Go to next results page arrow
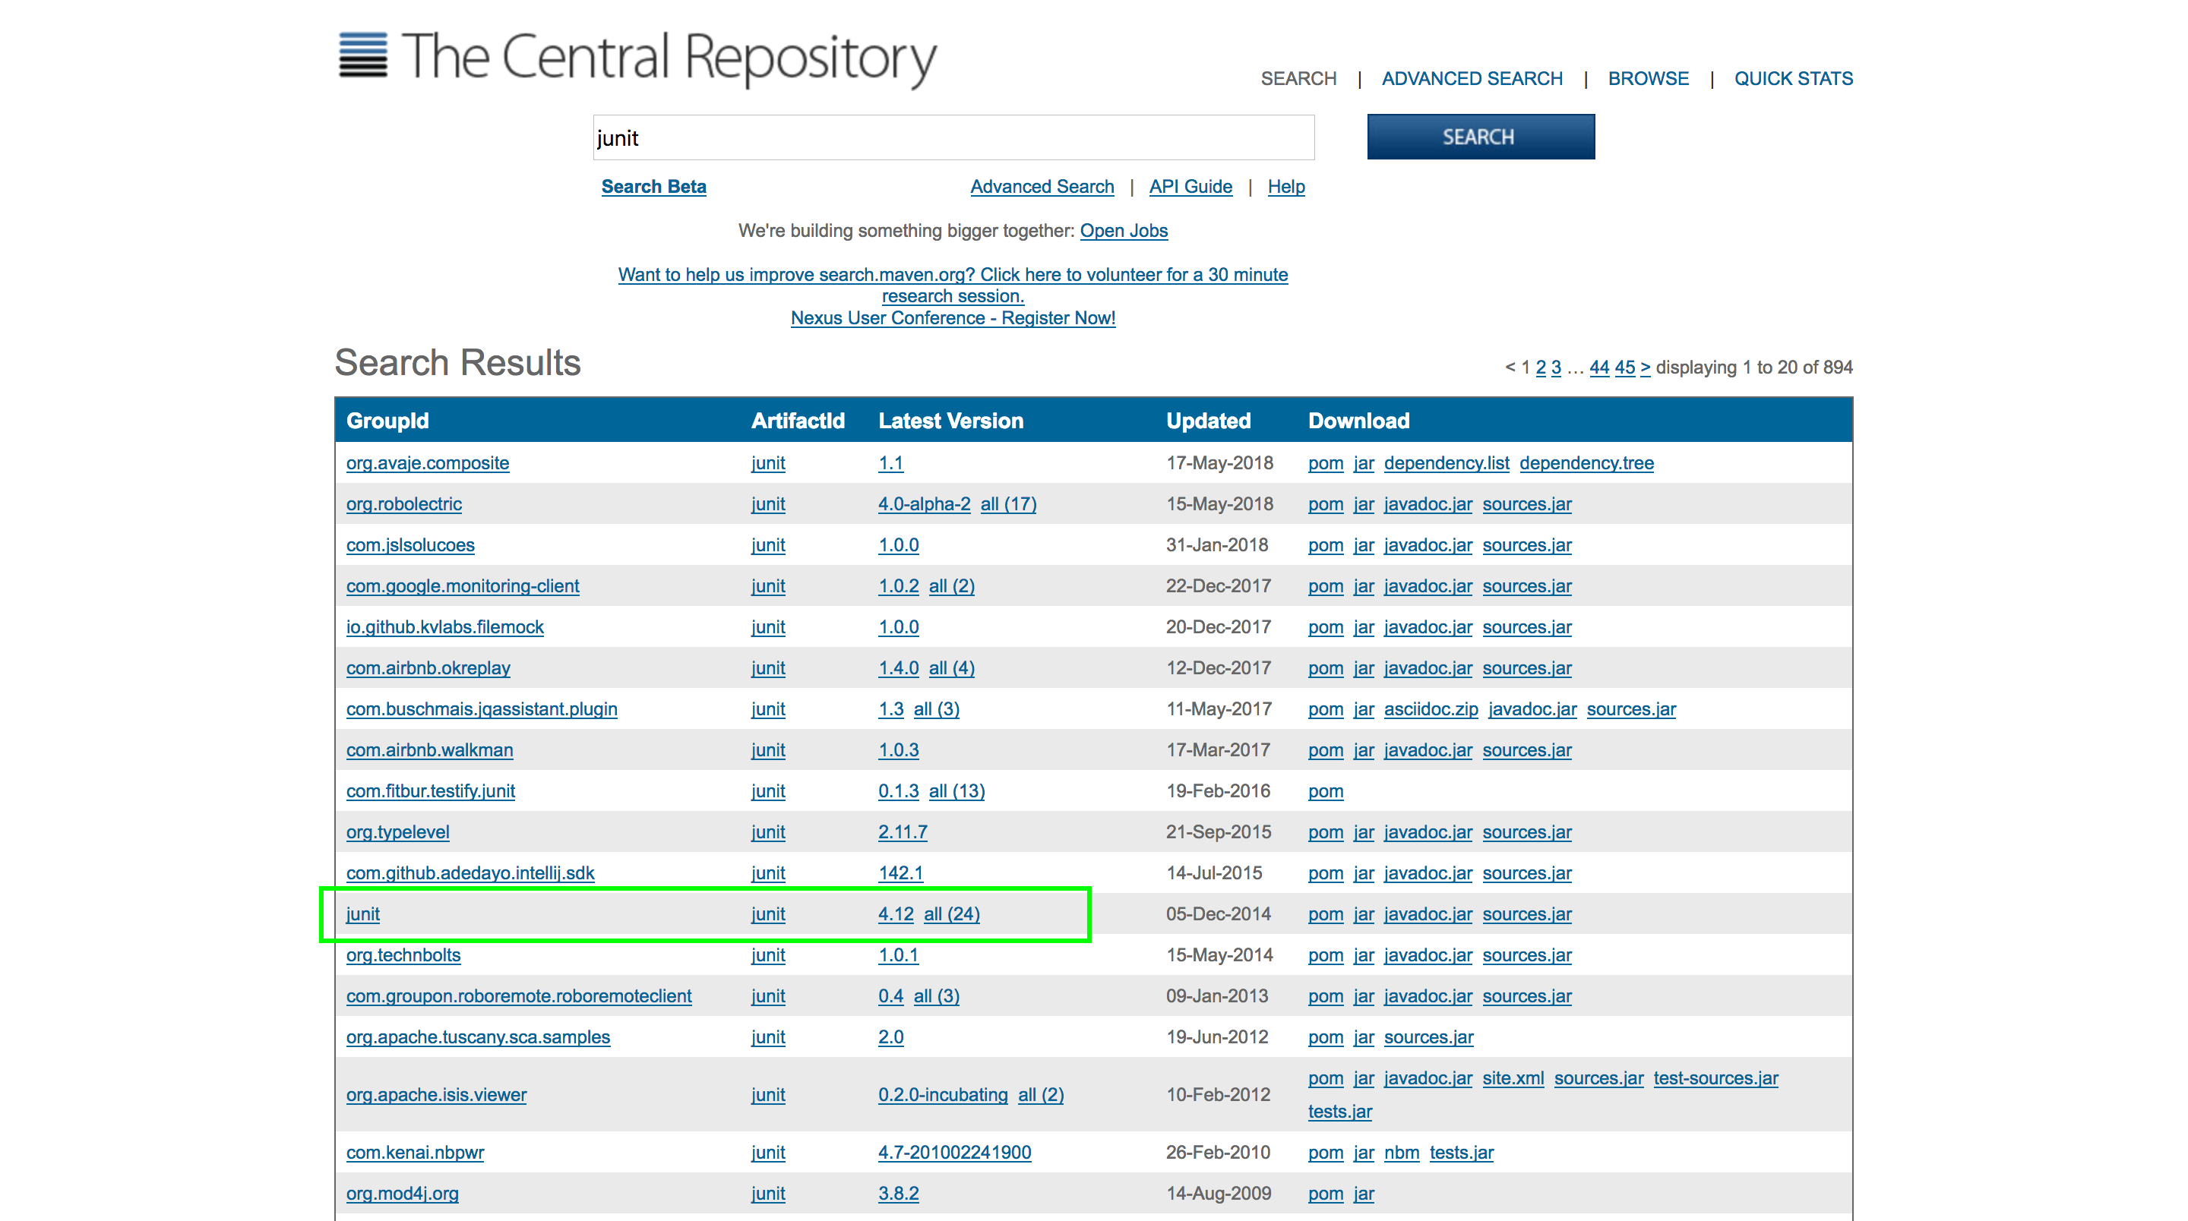Viewport: 2188px width, 1221px height. pyautogui.click(x=1644, y=368)
